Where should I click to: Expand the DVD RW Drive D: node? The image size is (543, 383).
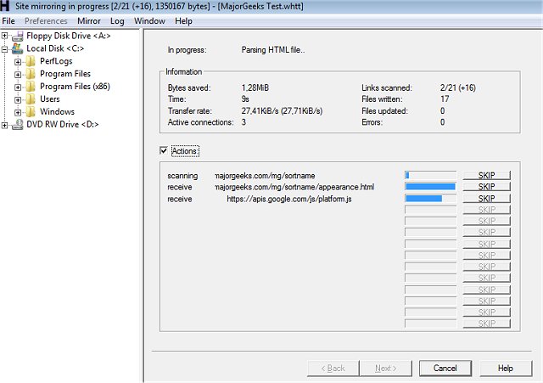coord(4,125)
